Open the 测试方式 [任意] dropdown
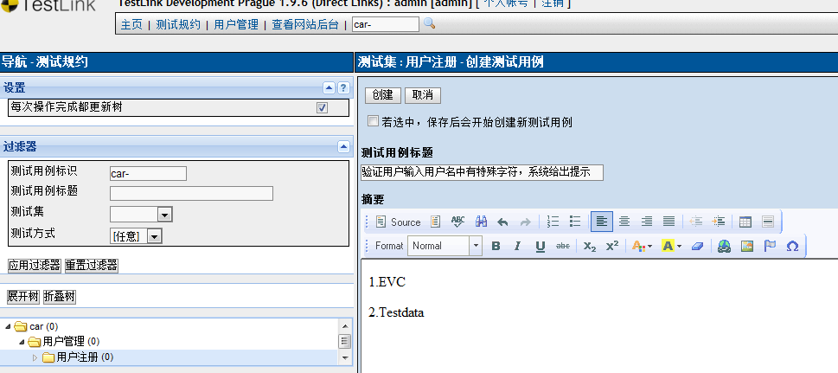 [x=154, y=236]
